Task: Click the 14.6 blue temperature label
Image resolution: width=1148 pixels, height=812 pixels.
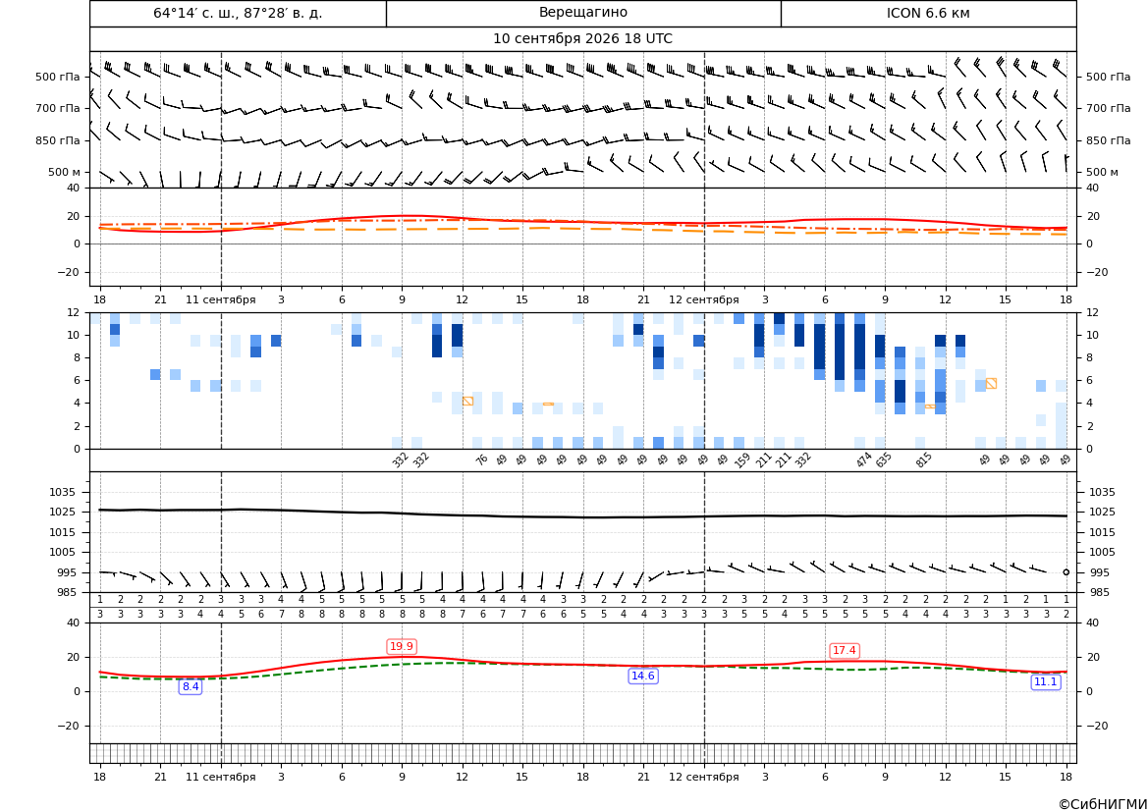Action: [x=643, y=676]
